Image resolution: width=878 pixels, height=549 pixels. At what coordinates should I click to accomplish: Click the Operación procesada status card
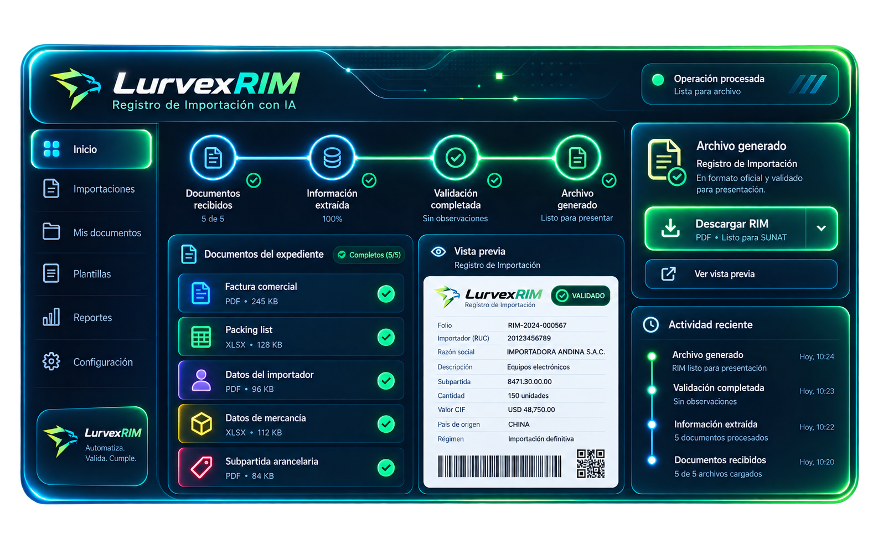(740, 84)
